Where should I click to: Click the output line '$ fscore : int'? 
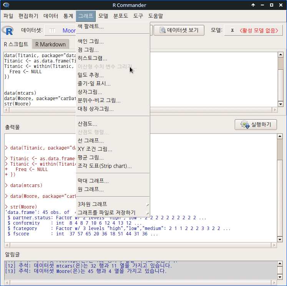(83, 234)
